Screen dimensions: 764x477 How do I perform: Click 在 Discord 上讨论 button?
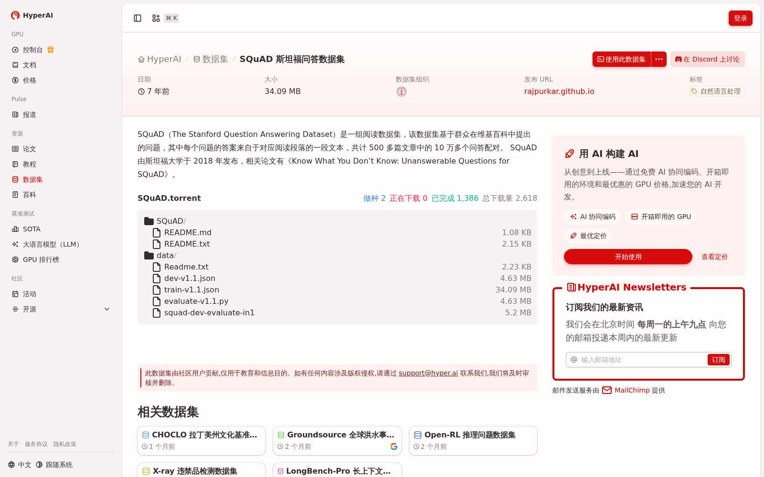pyautogui.click(x=707, y=59)
